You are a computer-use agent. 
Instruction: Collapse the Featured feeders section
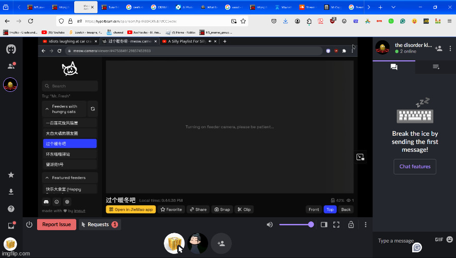[47, 178]
